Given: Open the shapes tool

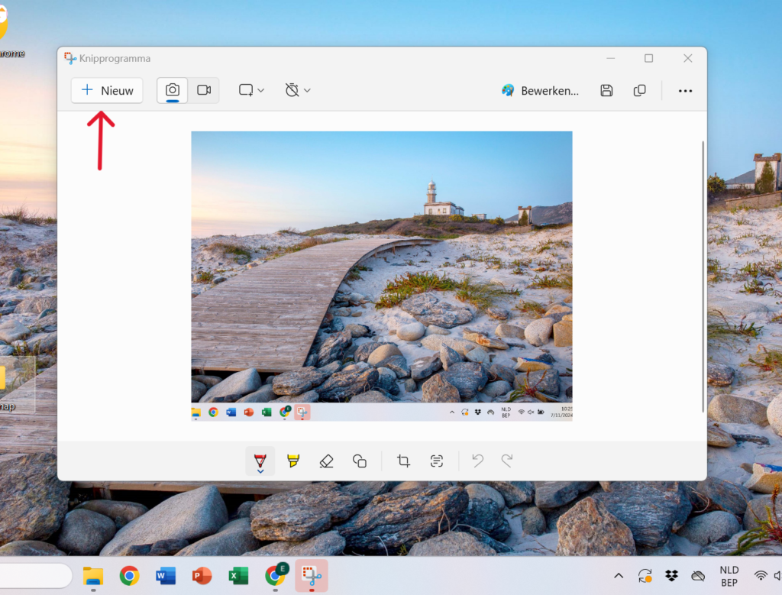Looking at the screenshot, I should 360,461.
